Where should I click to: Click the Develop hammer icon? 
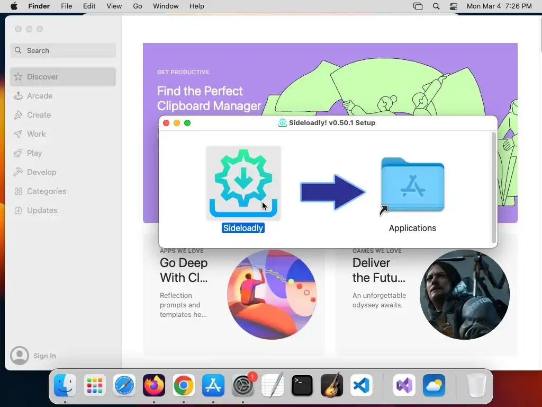(x=19, y=172)
